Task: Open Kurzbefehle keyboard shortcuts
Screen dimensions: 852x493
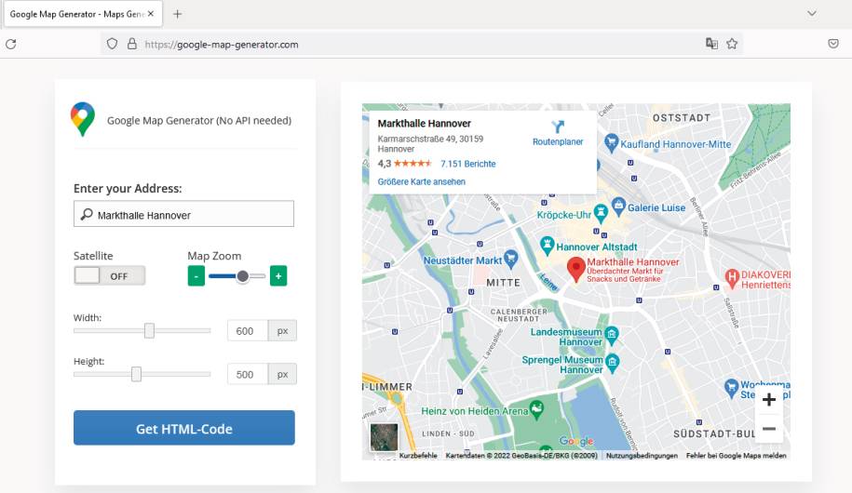Action: coord(418,456)
